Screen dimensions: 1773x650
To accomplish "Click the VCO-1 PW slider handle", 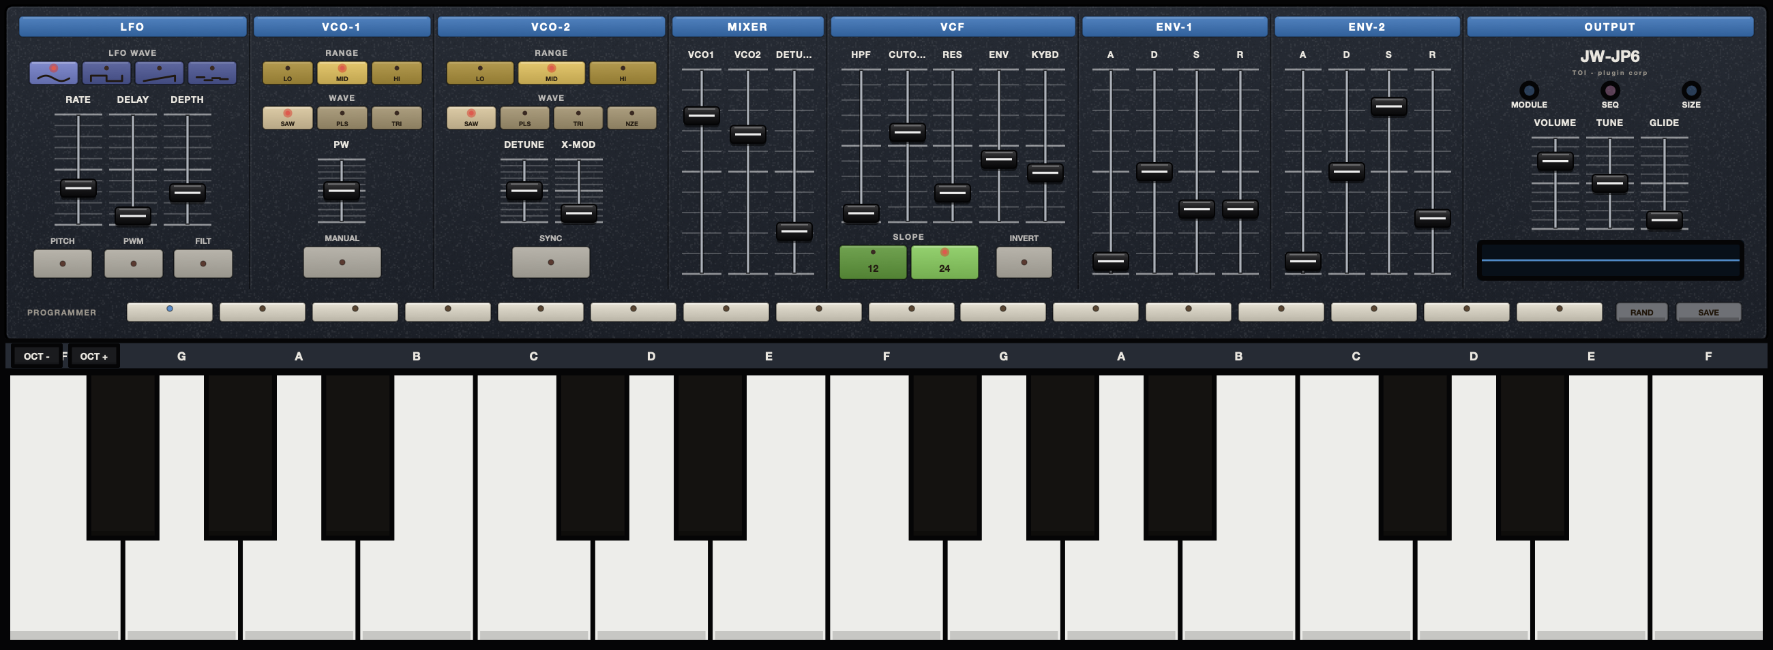I will tap(342, 190).
